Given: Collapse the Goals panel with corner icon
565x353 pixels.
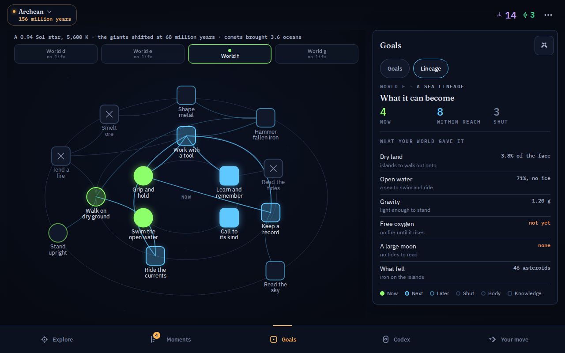Looking at the screenshot, I should click(x=544, y=45).
